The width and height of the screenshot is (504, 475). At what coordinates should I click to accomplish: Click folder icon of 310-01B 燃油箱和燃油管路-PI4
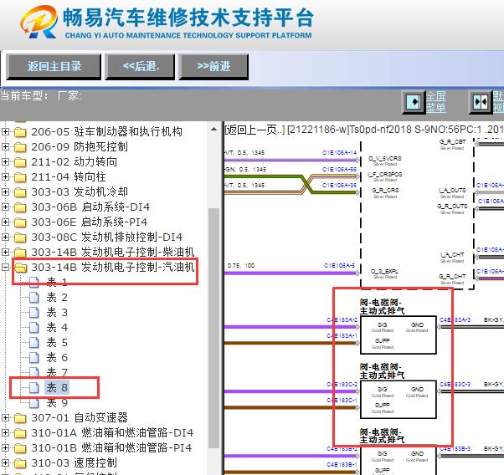(20, 448)
